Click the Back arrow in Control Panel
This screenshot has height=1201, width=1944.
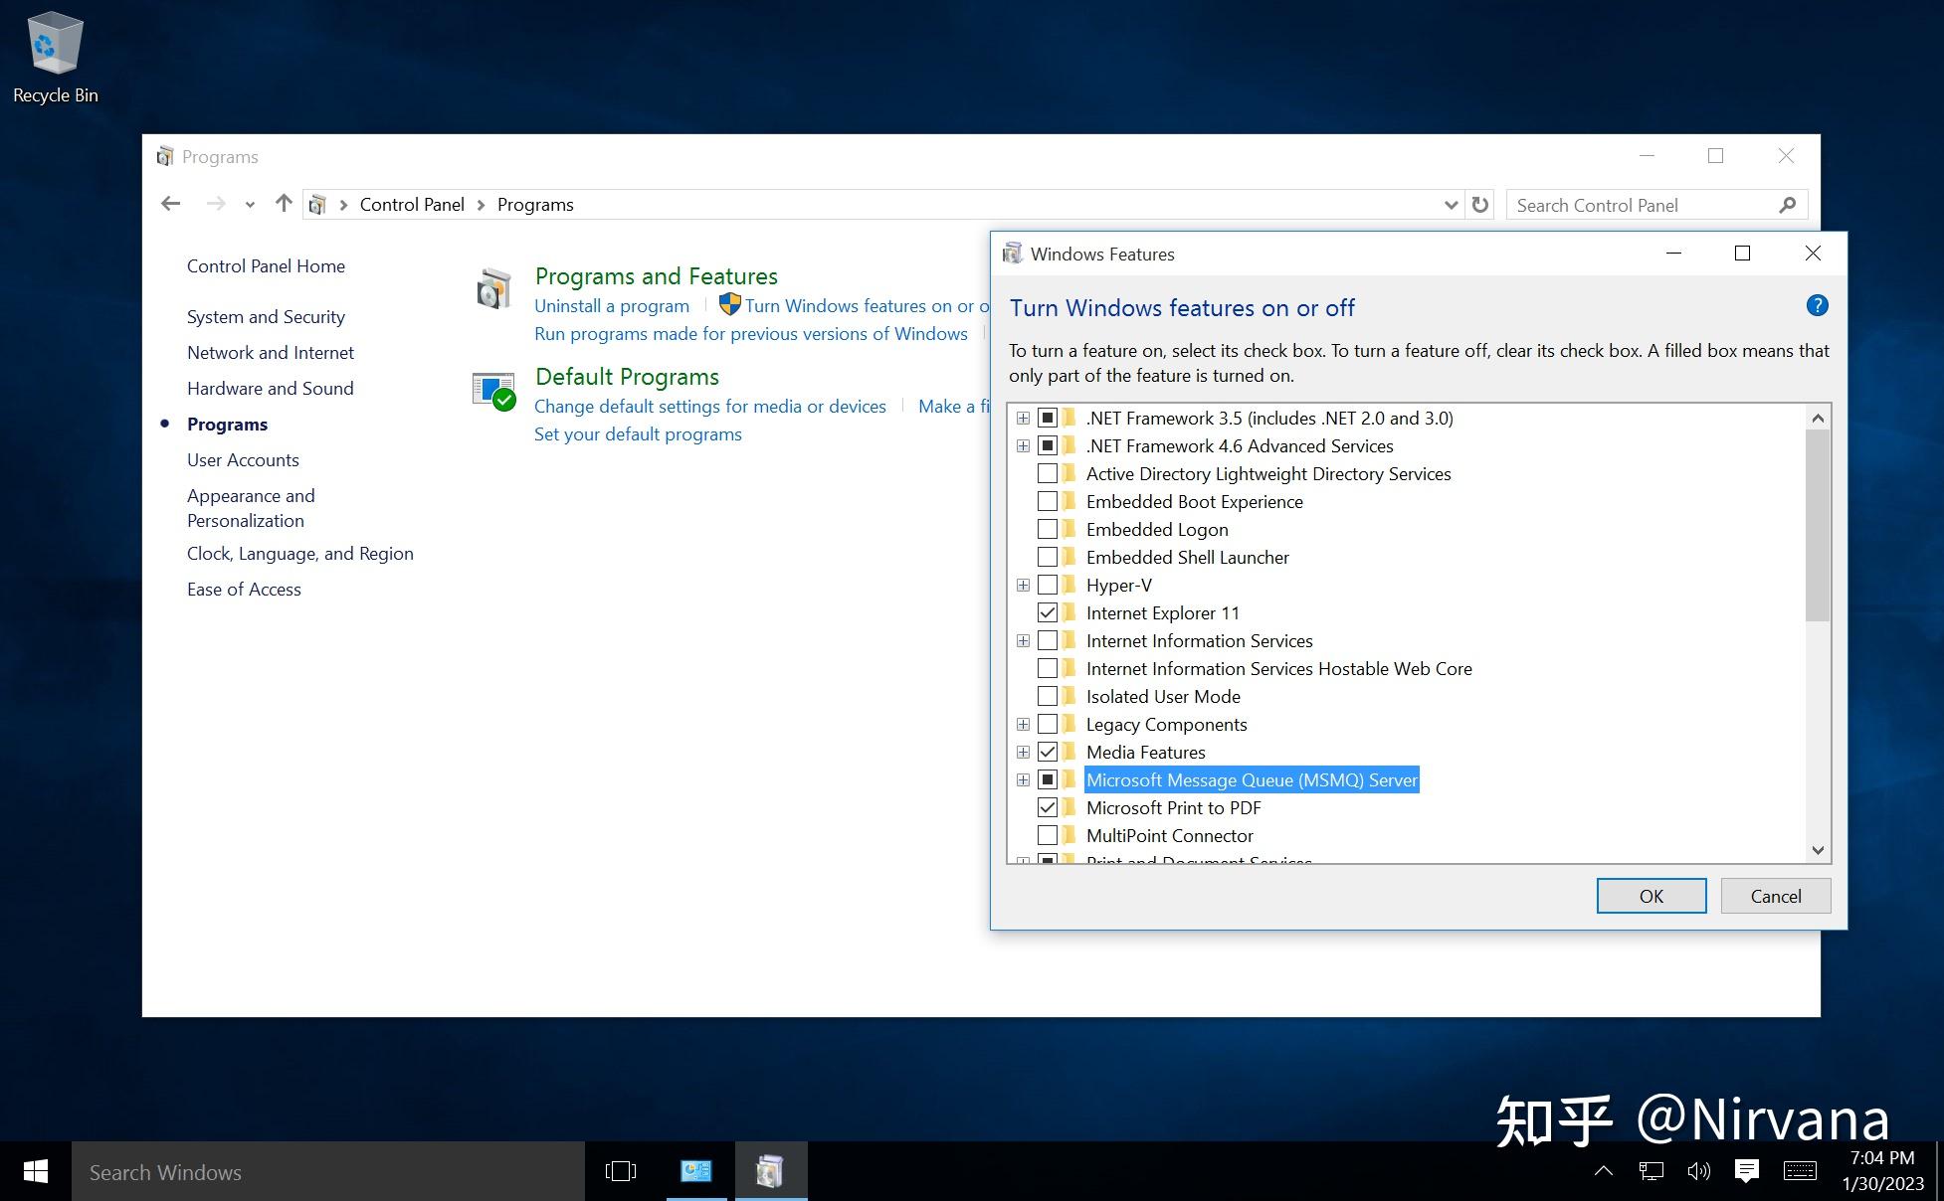pos(170,204)
